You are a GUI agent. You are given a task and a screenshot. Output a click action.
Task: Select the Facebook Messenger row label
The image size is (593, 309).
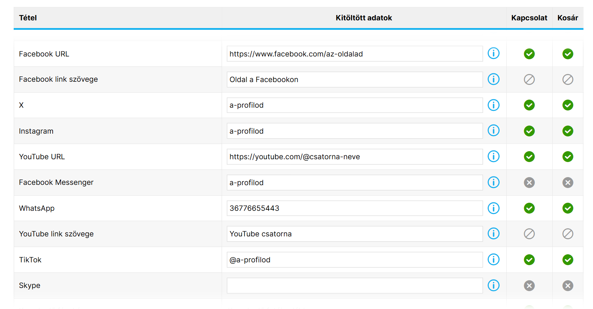[56, 182]
